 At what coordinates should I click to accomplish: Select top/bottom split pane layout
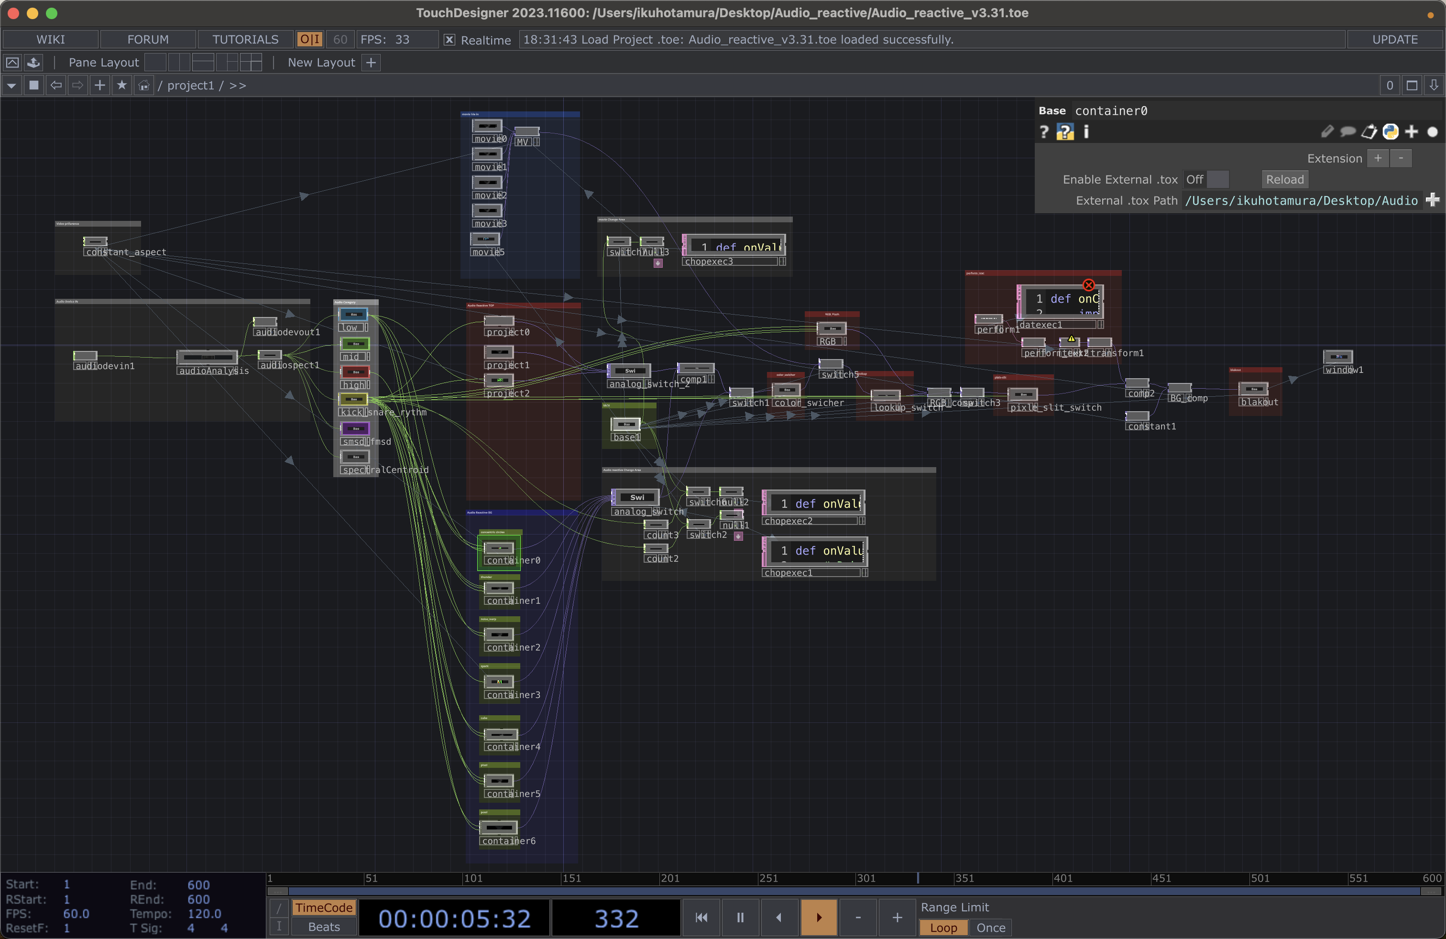[x=203, y=63]
